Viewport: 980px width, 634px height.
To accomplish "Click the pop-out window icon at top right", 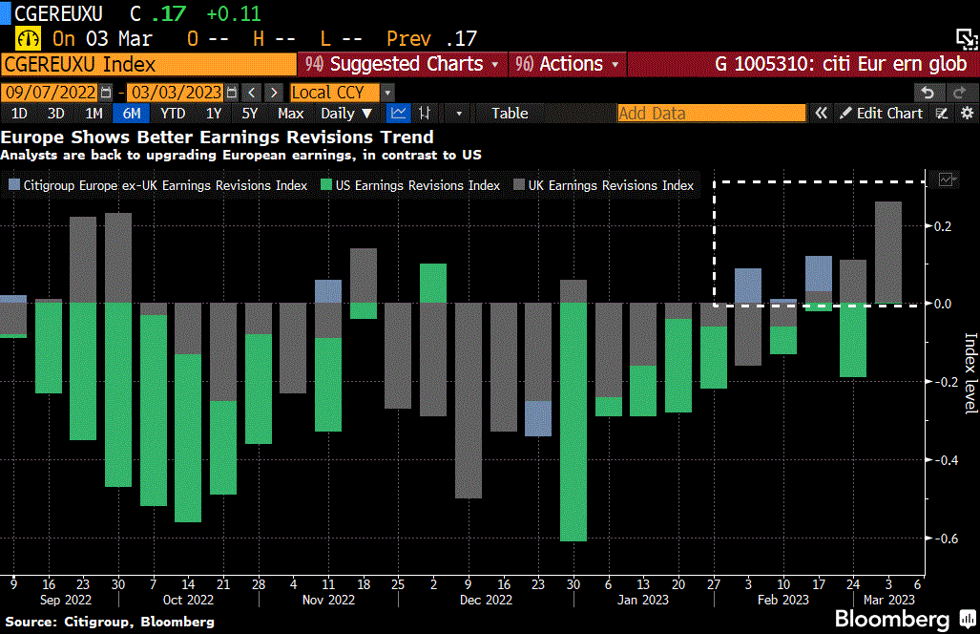I will pyautogui.click(x=967, y=39).
